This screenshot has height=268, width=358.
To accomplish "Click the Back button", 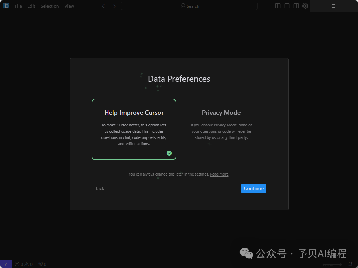I will point(99,188).
